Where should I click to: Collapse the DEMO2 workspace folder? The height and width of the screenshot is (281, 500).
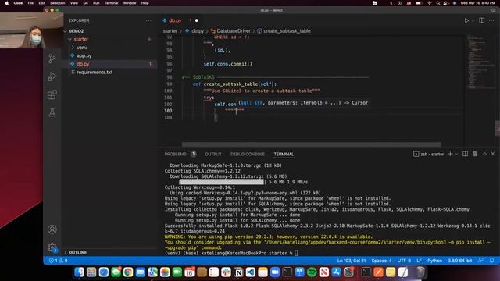pyautogui.click(x=76, y=31)
